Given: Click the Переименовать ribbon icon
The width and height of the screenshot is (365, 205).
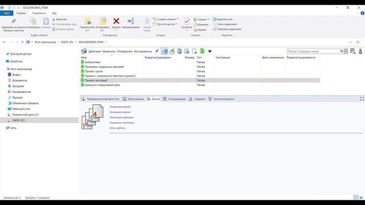Looking at the screenshot, I should pyautogui.click(x=131, y=21).
